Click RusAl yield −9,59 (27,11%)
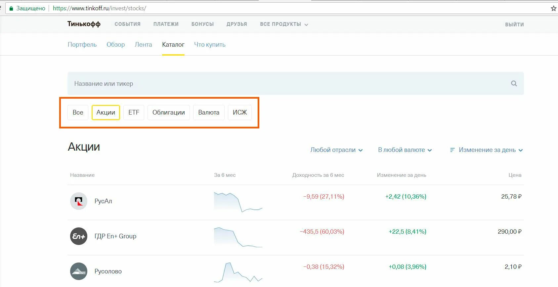The height and width of the screenshot is (287, 558). pyautogui.click(x=324, y=197)
